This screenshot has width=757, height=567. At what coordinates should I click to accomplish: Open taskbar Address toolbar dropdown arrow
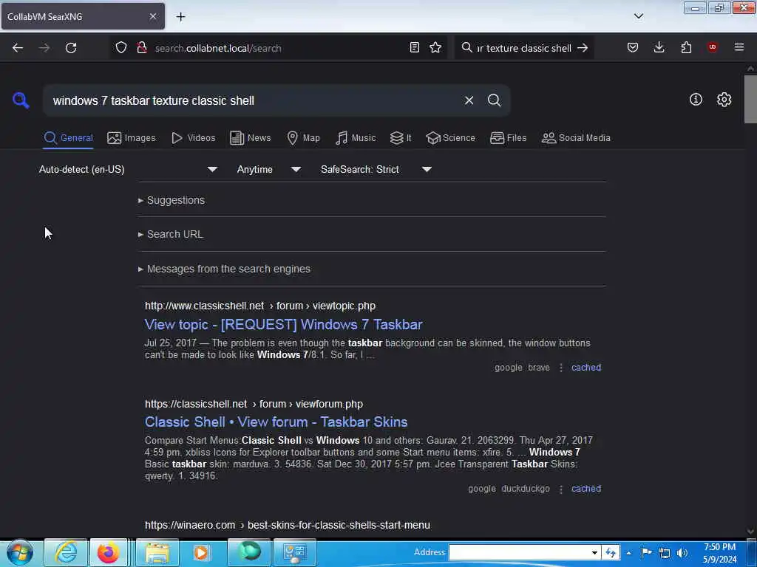click(594, 552)
